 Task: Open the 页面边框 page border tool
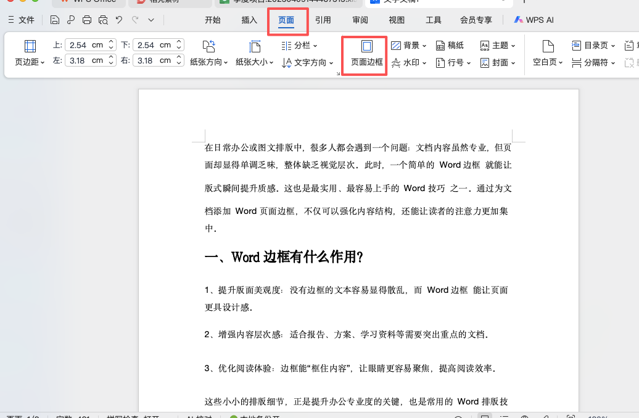coord(366,54)
